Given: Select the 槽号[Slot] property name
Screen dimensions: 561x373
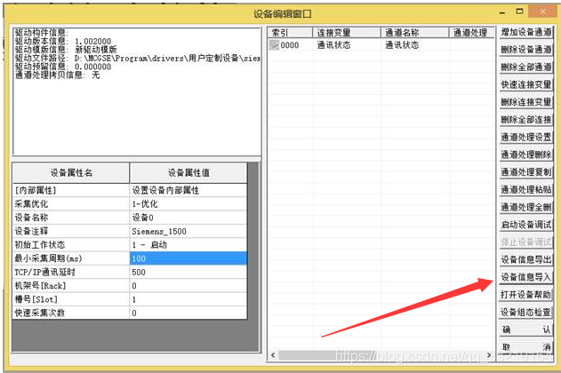Looking at the screenshot, I should coord(71,299).
